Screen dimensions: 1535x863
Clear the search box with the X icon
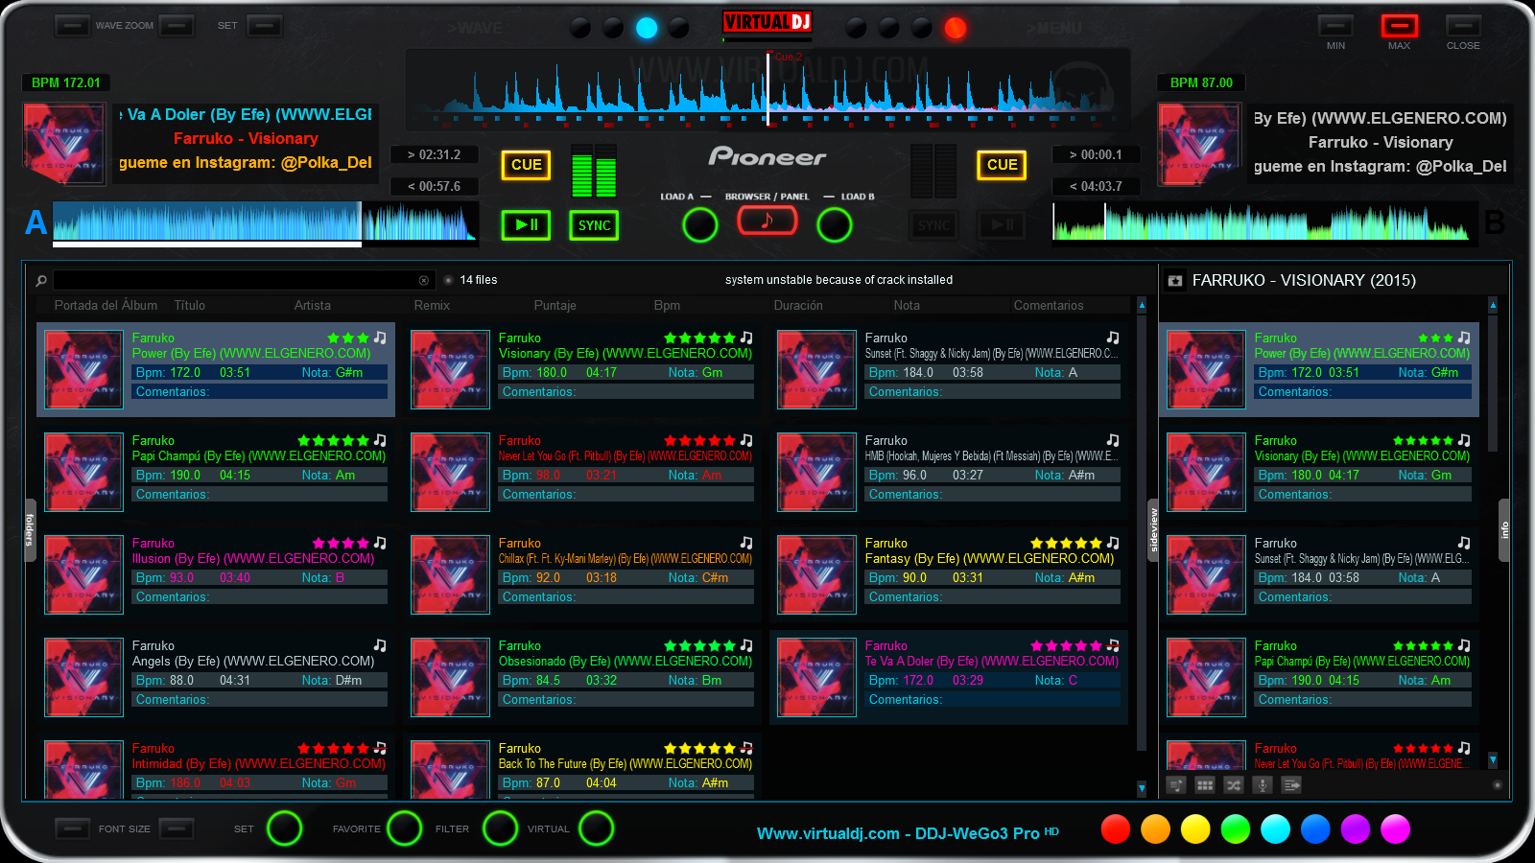pyautogui.click(x=423, y=281)
